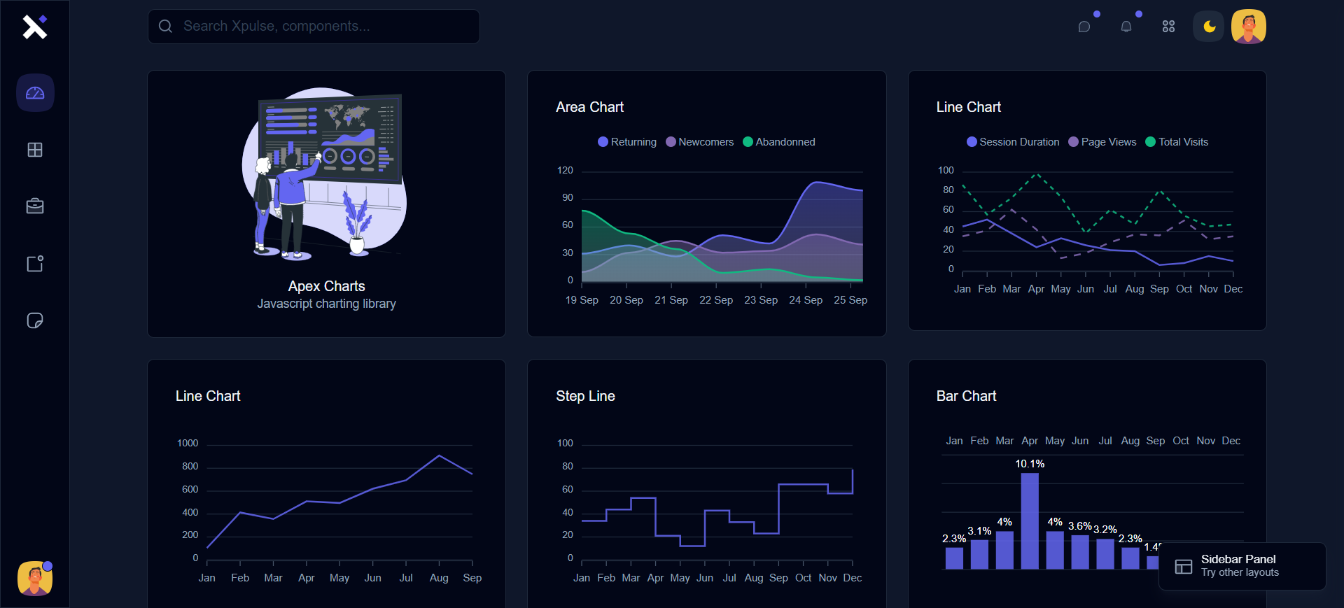Image resolution: width=1344 pixels, height=608 pixels.
Task: Click Sidebar Panel try other layouts button
Action: click(1242, 566)
